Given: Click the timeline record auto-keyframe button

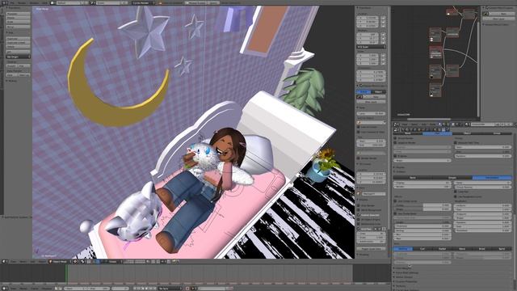Looking at the screenshot, I should (187, 289).
